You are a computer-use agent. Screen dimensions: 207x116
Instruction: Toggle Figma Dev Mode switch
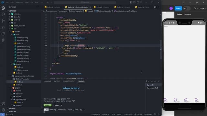tap(187, 8)
